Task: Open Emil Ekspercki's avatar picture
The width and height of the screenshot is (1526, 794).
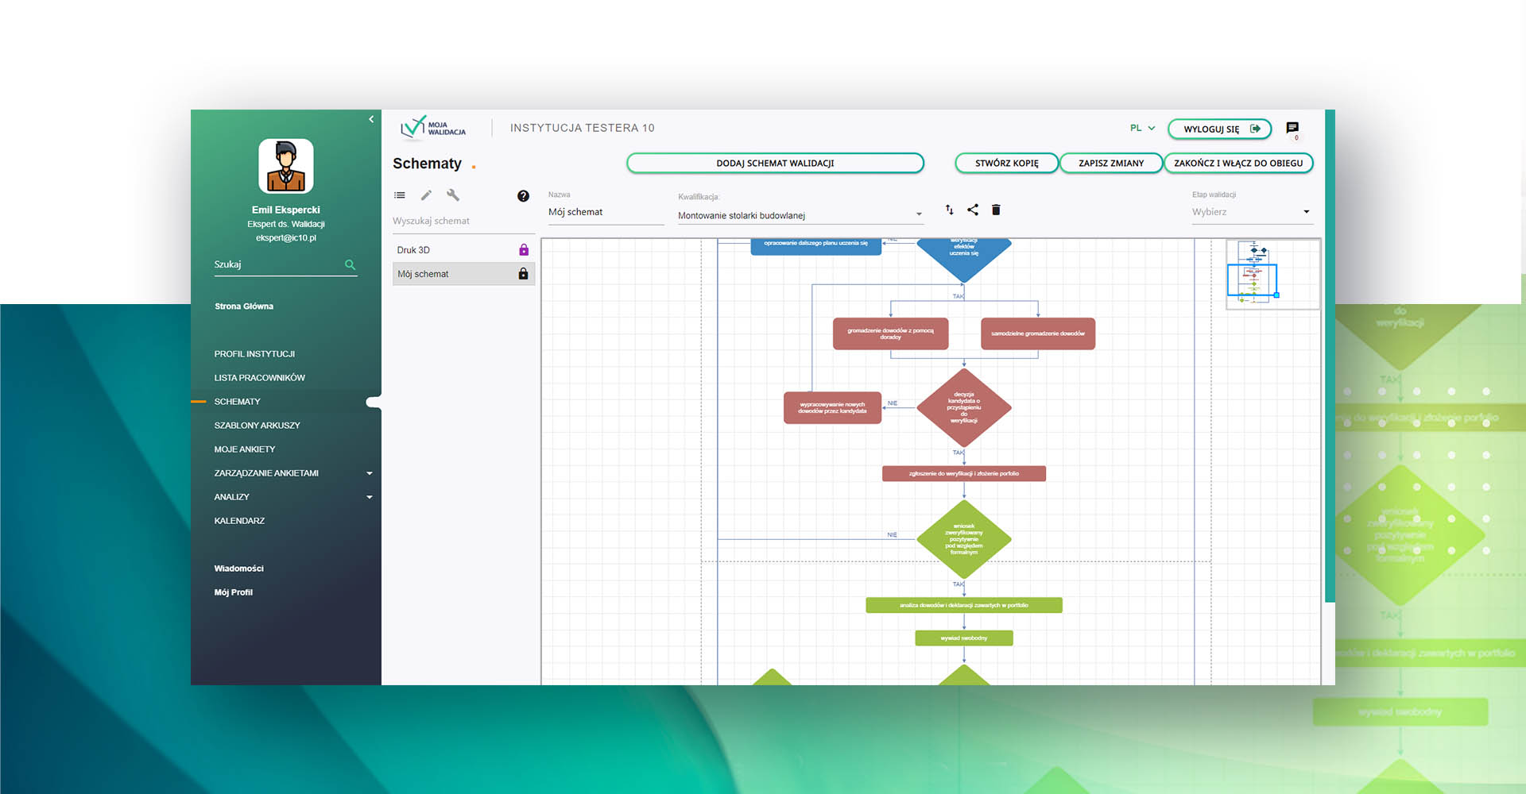Action: coord(286,166)
